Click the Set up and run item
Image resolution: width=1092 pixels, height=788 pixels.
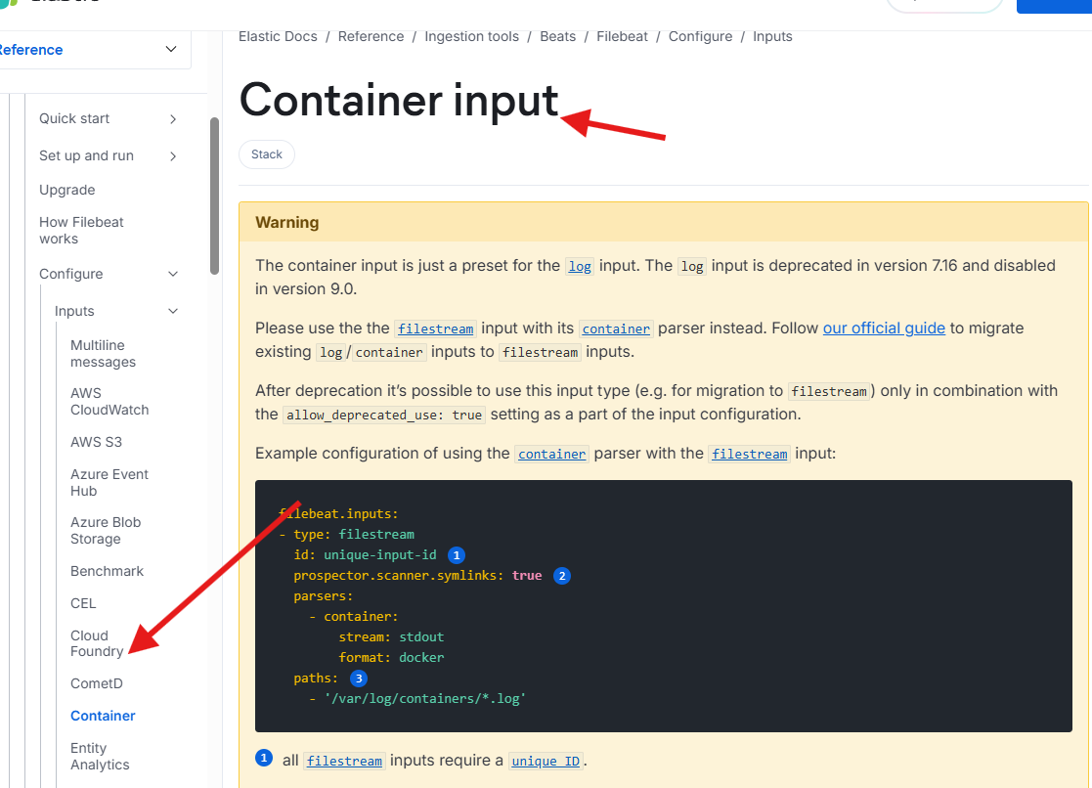(86, 155)
